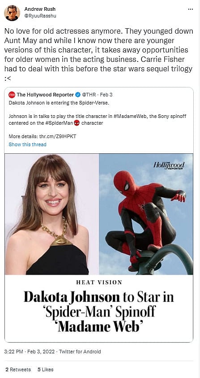Click Show this thread
The image size is (200, 378).
[27, 144]
